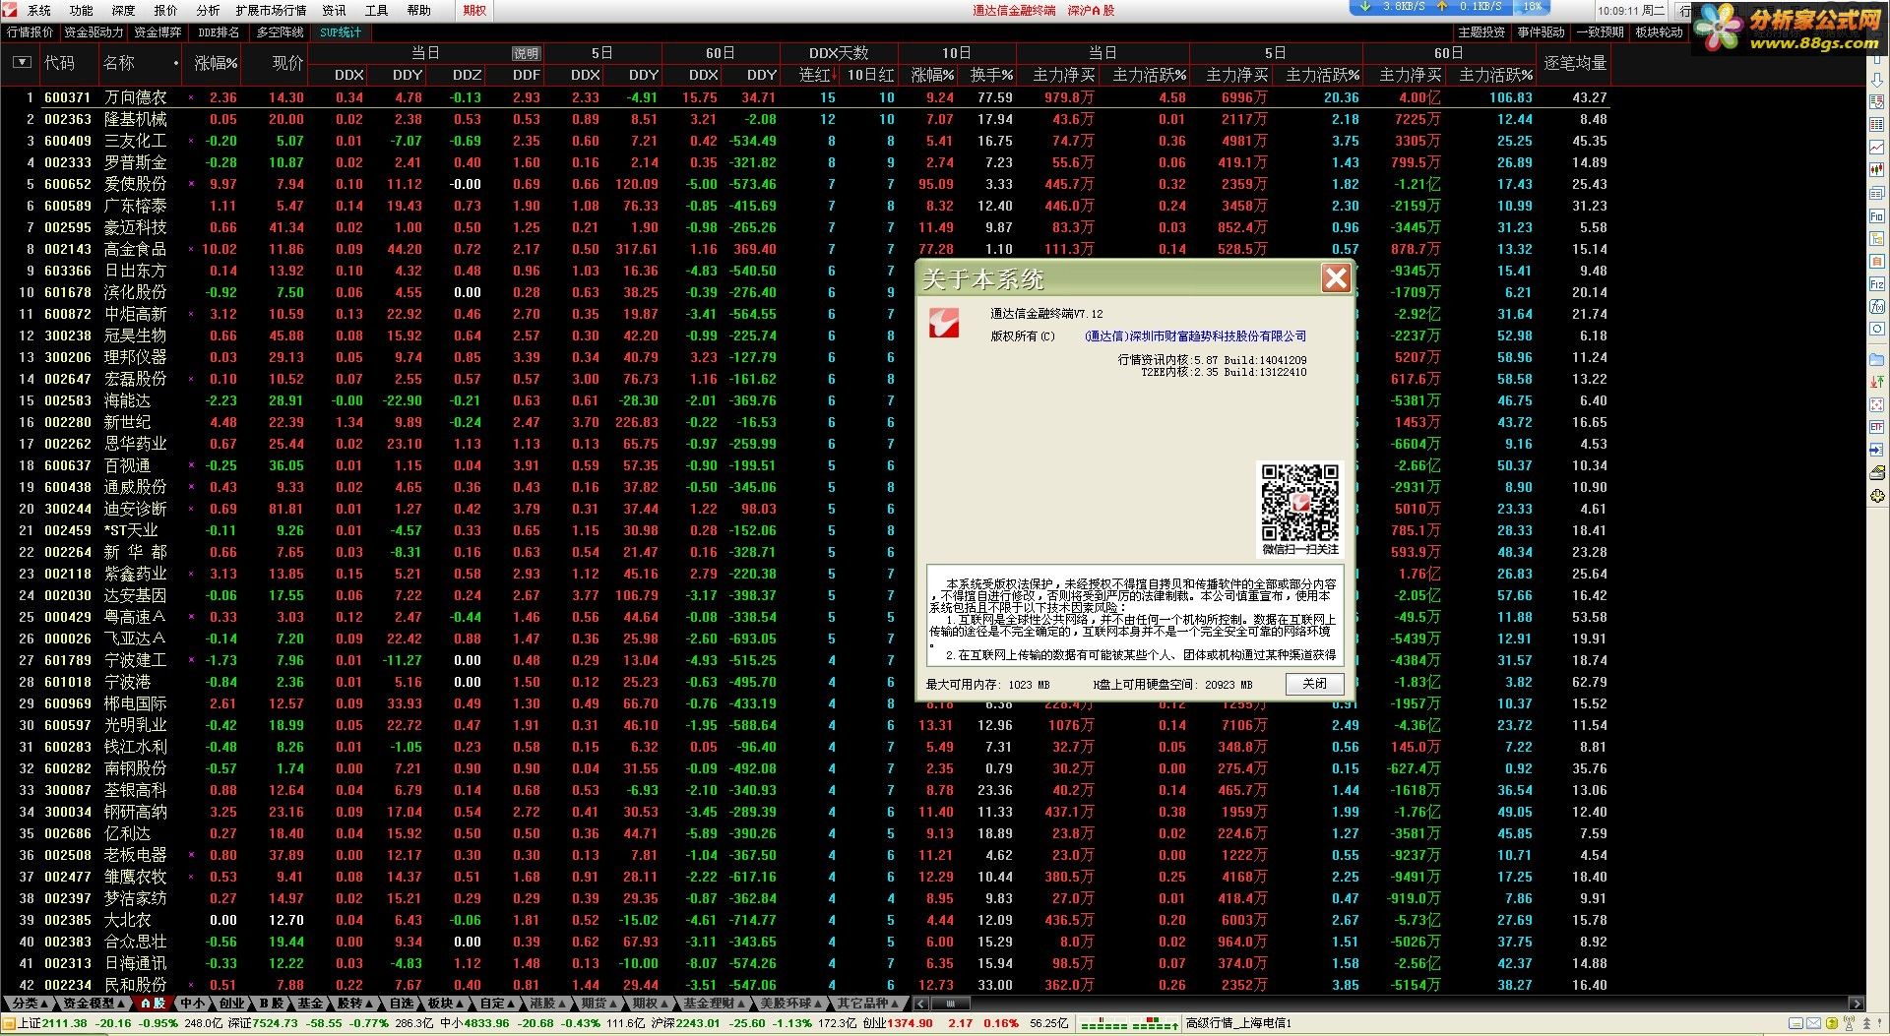Image resolution: width=1890 pixels, height=1036 pixels.
Task: Click the blue folder icon in sidebar
Action: [1876, 359]
